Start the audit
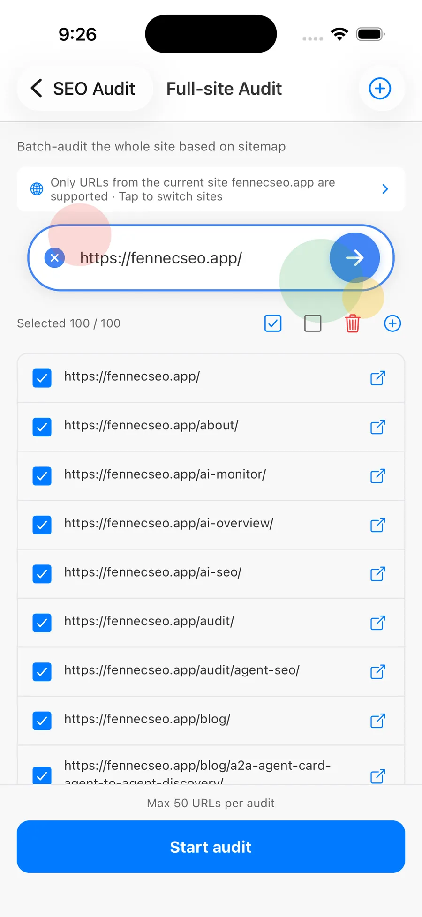This screenshot has width=422, height=917. [x=211, y=847]
